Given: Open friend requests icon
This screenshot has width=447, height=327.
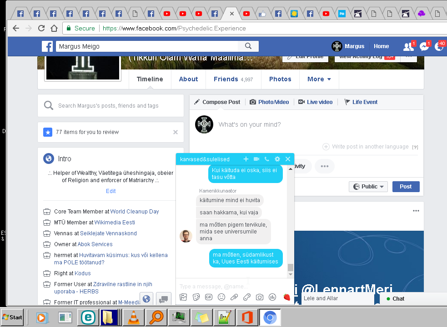Looking at the screenshot, I should tap(408, 46).
